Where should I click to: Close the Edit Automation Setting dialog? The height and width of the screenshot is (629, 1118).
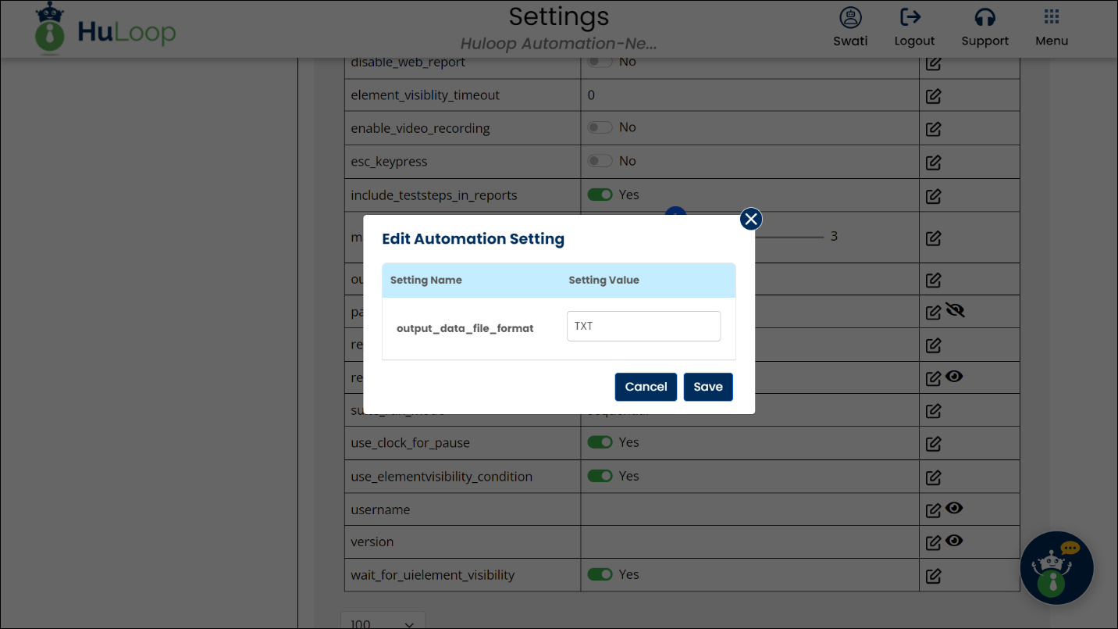[x=750, y=220]
